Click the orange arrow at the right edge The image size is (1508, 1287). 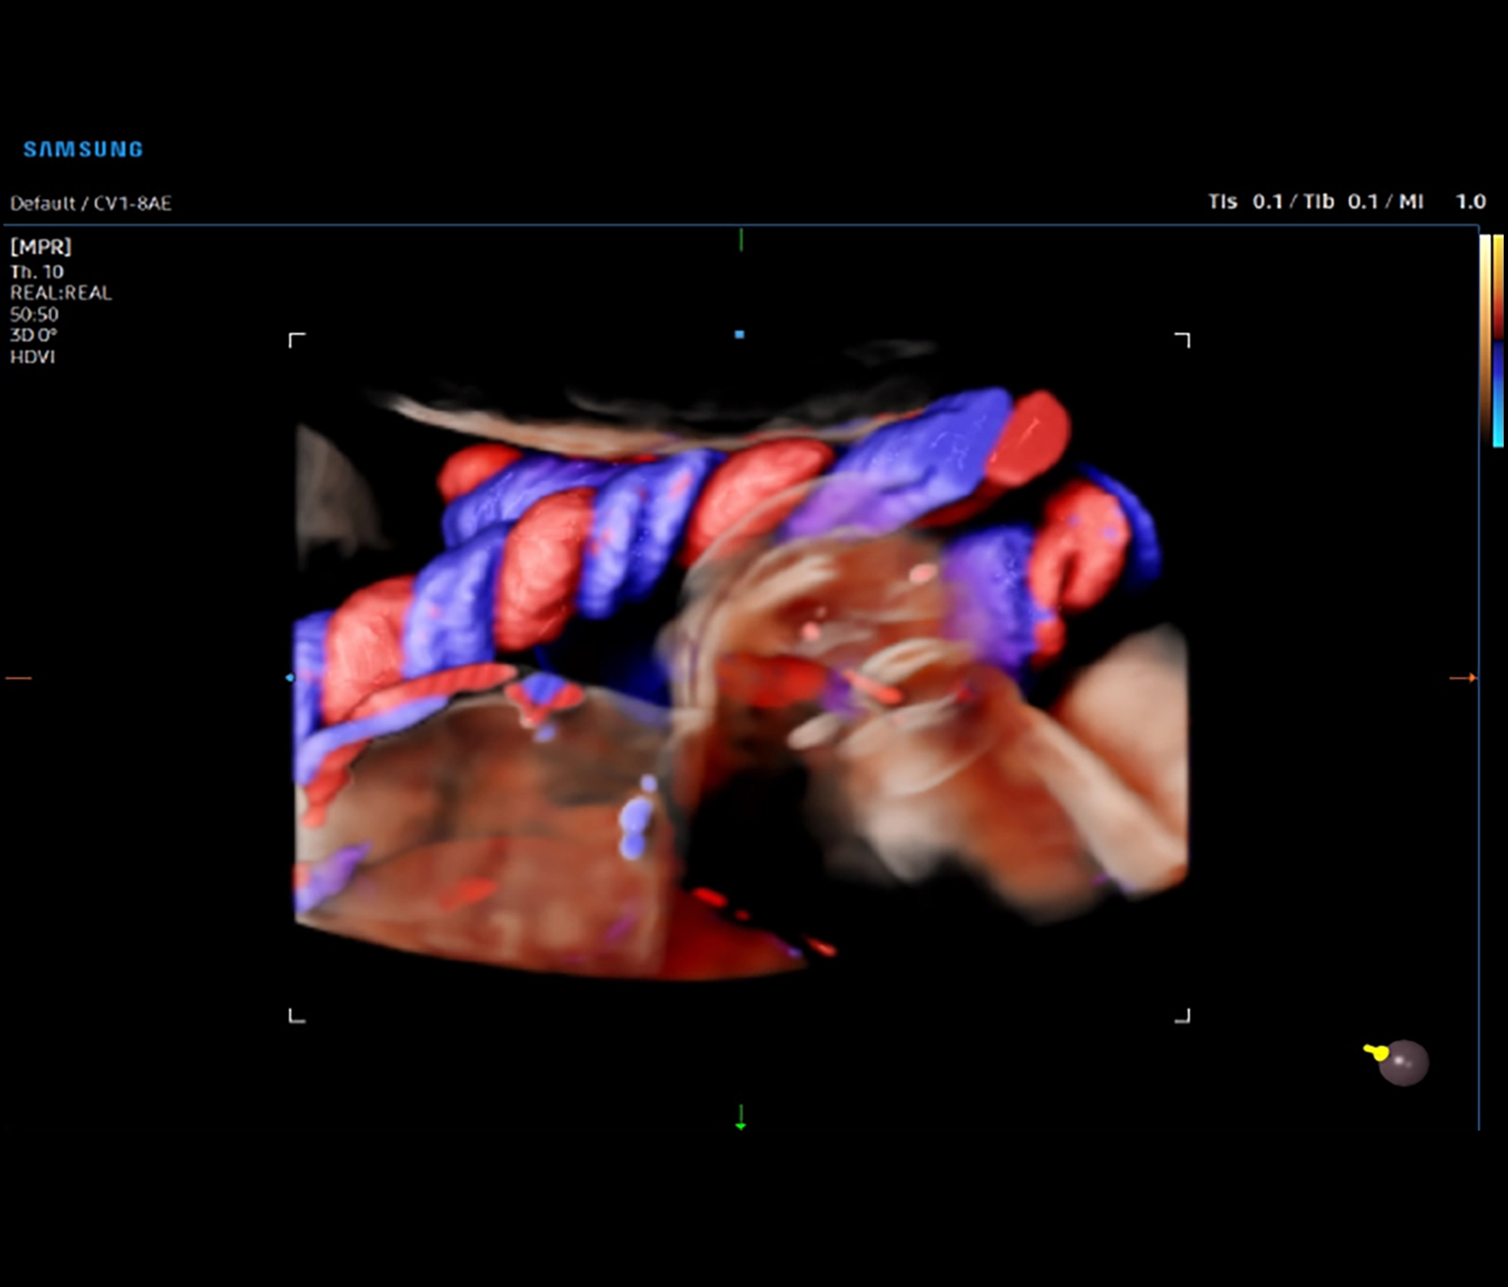click(1463, 678)
